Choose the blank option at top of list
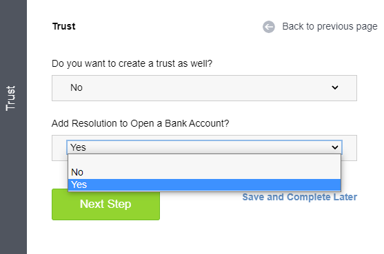The height and width of the screenshot is (254, 384). pos(204,160)
